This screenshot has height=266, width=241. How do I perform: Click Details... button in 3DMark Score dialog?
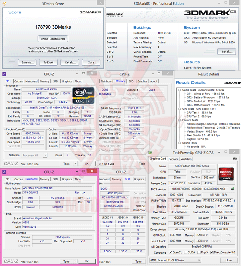70,62
